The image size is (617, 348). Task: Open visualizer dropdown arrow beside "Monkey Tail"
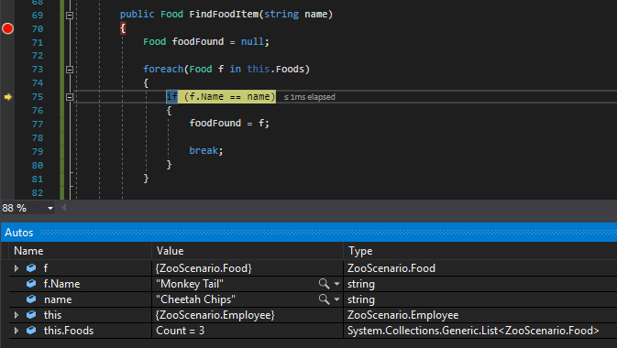336,284
